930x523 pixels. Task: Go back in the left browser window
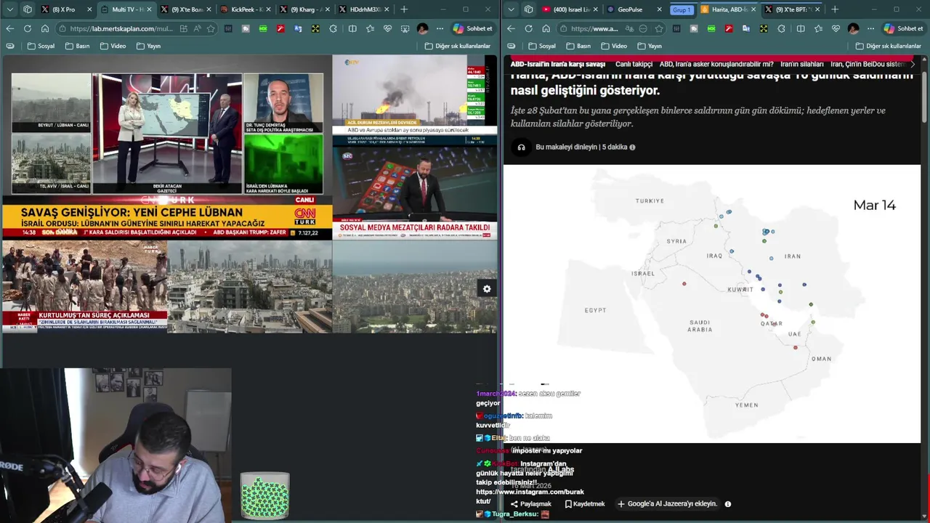[x=10, y=28]
